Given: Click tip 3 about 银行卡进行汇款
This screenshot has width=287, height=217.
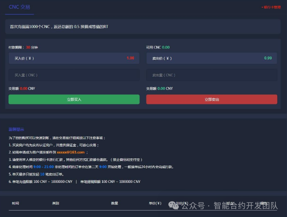Looking at the screenshot, I should point(75,159).
